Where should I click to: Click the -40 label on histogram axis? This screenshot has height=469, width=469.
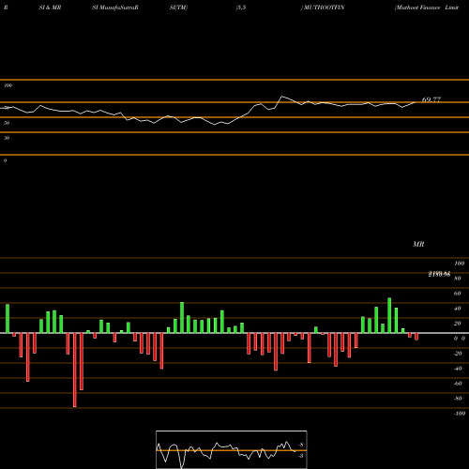(x=458, y=369)
